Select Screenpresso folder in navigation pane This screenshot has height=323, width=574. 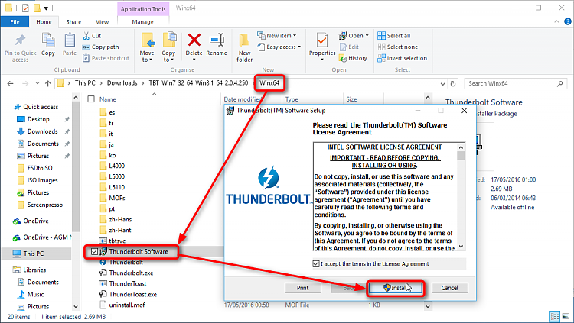(44, 205)
